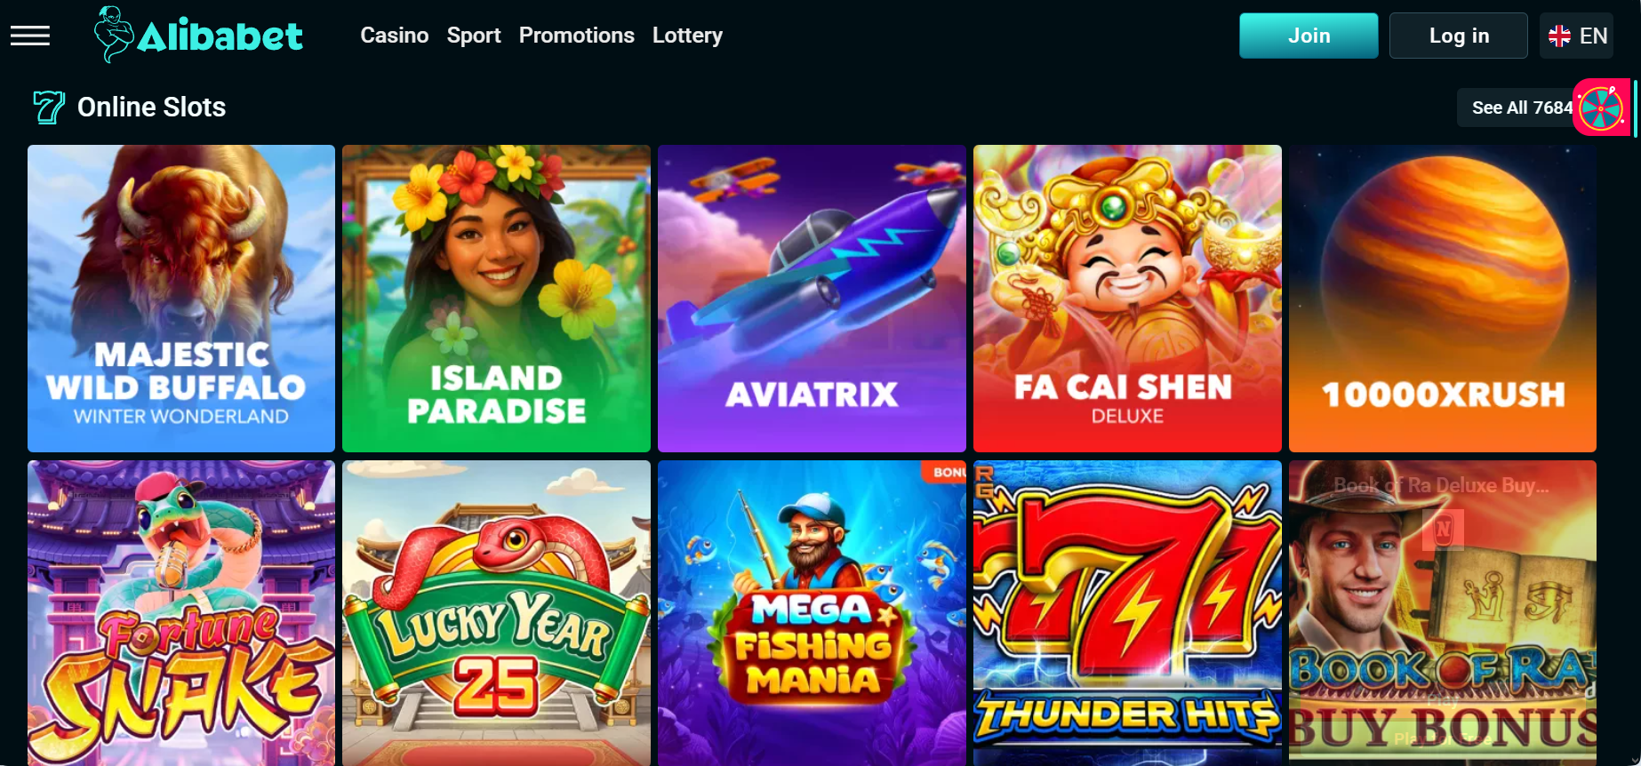Click the UK flag language icon

coord(1559,36)
